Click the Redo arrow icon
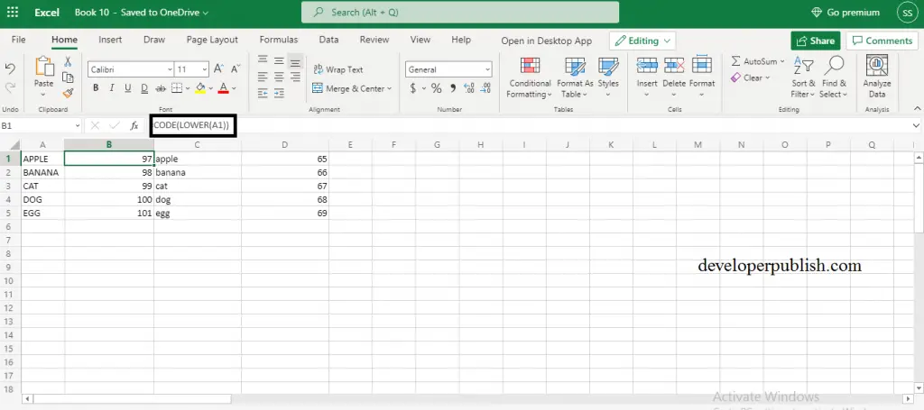The height and width of the screenshot is (410, 924). (10, 87)
